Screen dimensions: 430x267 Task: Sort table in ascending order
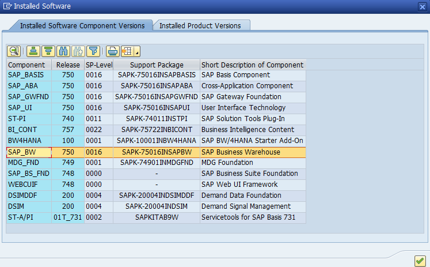(33, 51)
